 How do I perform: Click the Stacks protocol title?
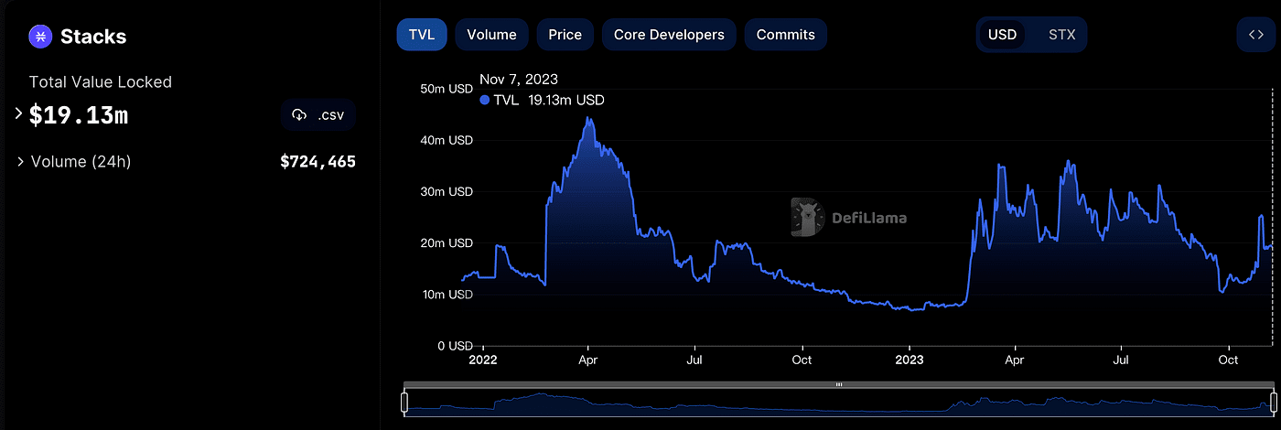pos(93,37)
